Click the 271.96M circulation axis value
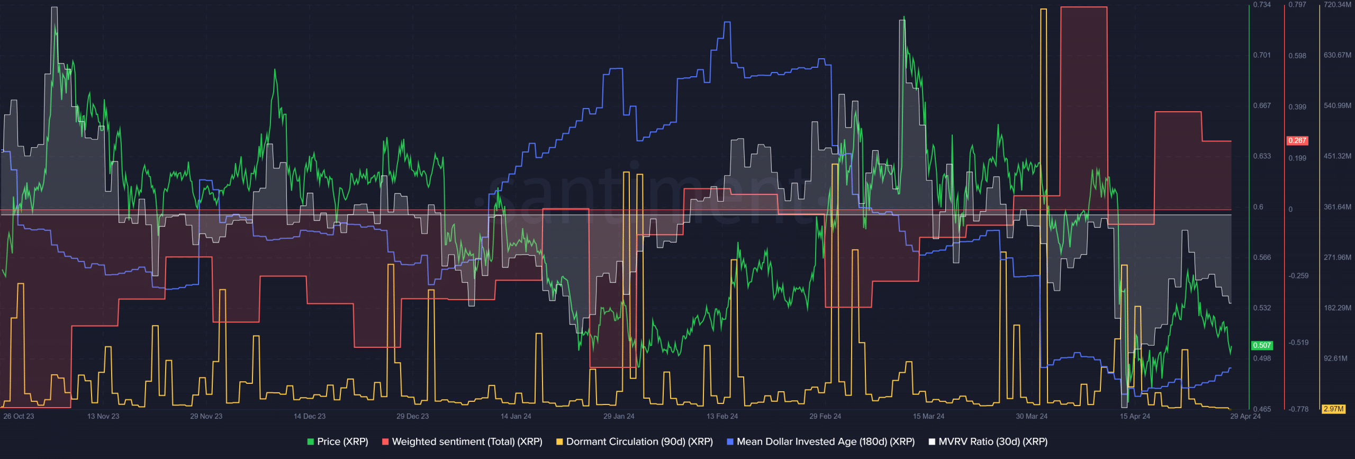Image resolution: width=1355 pixels, height=459 pixels. coord(1338,257)
